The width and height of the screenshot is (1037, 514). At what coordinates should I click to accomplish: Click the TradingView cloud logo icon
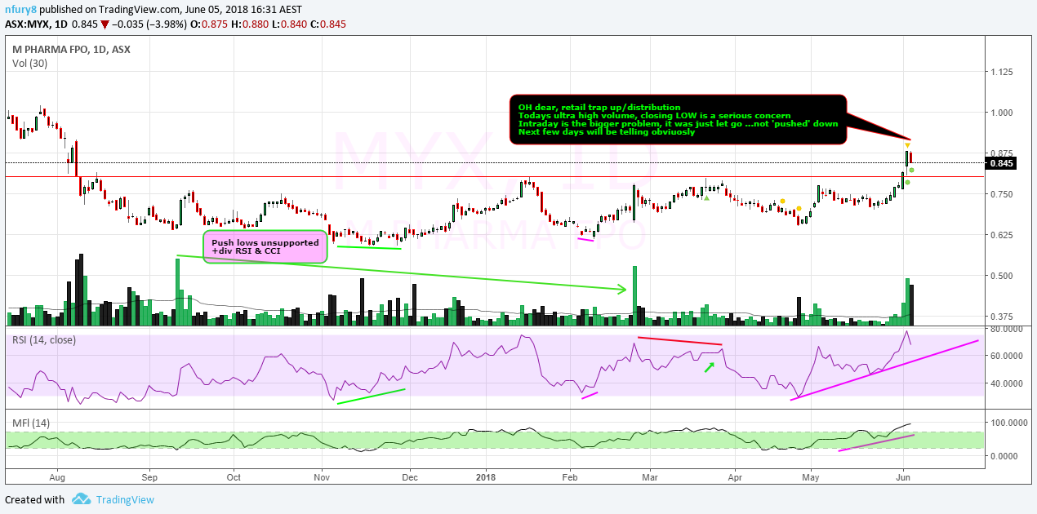pyautogui.click(x=80, y=499)
